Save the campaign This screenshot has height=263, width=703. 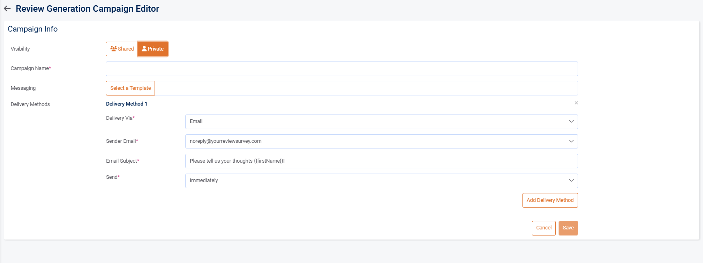click(568, 228)
